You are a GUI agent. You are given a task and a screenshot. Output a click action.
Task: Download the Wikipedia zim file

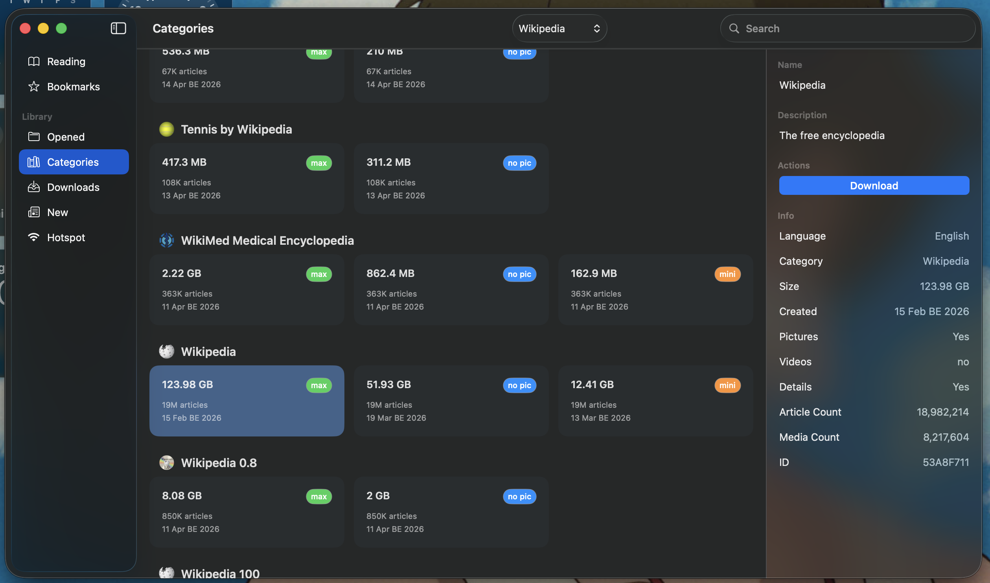(x=874, y=185)
